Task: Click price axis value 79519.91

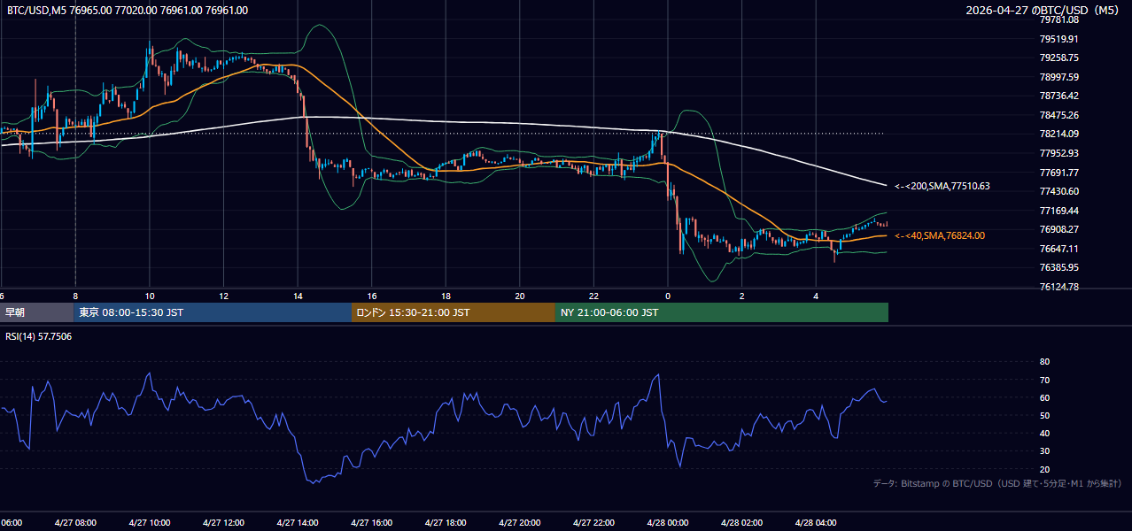Action: (x=1058, y=39)
